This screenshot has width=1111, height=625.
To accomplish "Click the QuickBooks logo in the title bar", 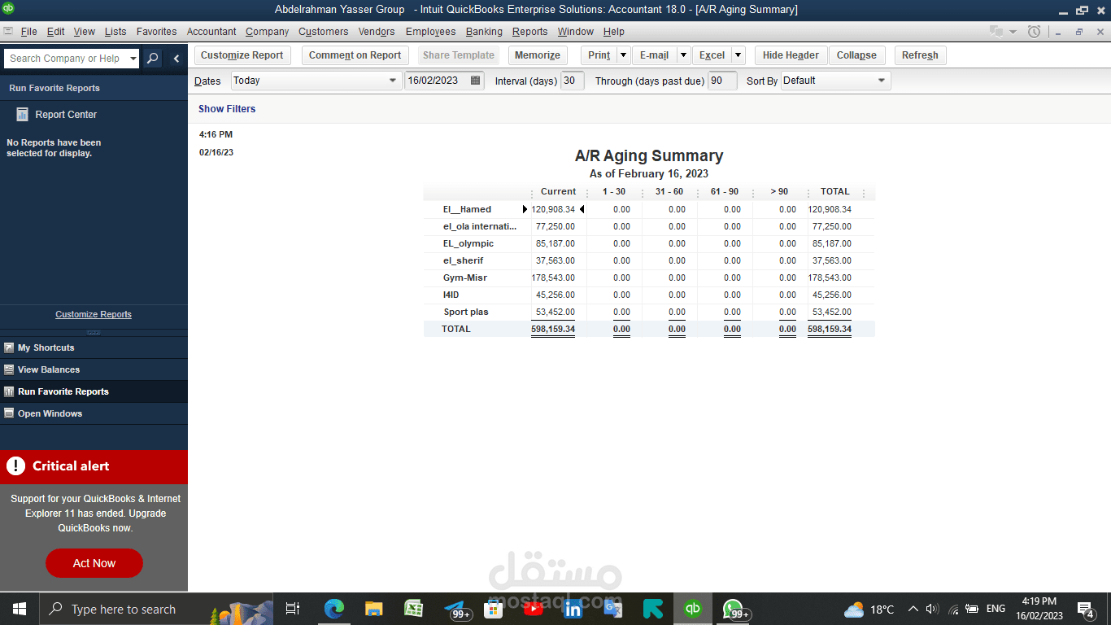I will [x=8, y=9].
